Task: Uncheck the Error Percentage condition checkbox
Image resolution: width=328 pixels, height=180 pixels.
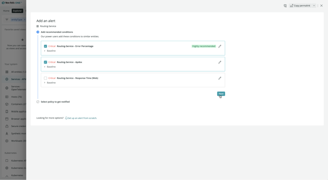Action: [45, 46]
